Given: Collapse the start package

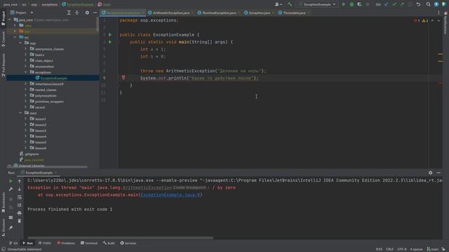Looking at the screenshot, I should (20, 113).
